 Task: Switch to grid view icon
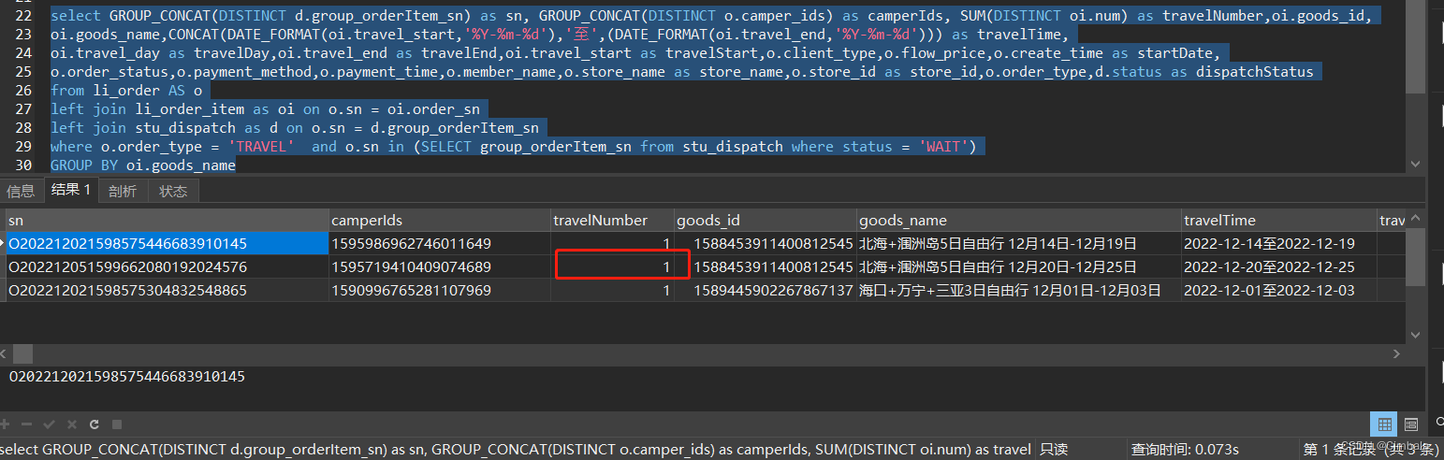pos(1386,424)
